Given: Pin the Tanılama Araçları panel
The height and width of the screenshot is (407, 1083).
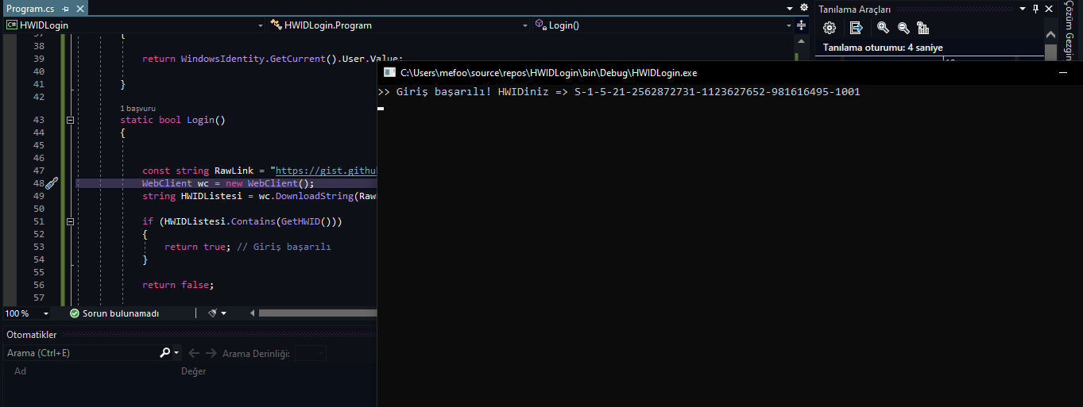Looking at the screenshot, I should coord(1035,9).
